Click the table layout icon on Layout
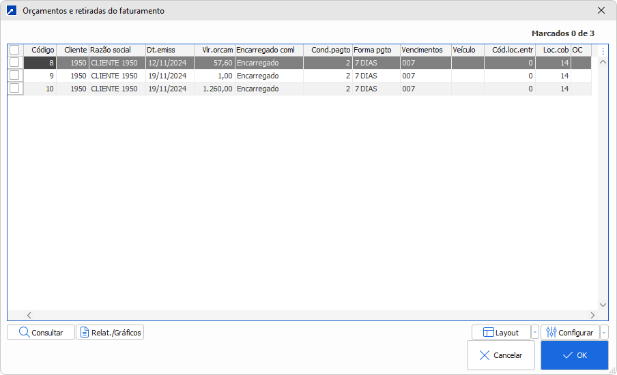 point(488,332)
